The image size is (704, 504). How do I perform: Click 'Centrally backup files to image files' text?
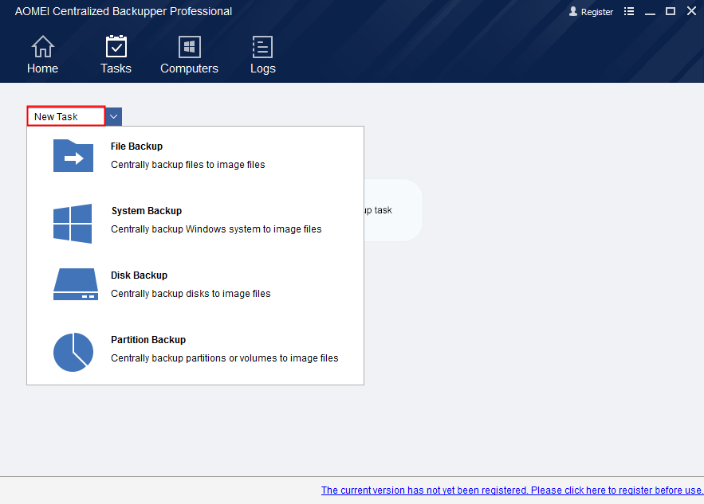tap(187, 165)
